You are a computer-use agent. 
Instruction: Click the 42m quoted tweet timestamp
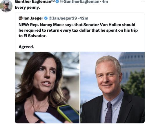click(x=84, y=18)
